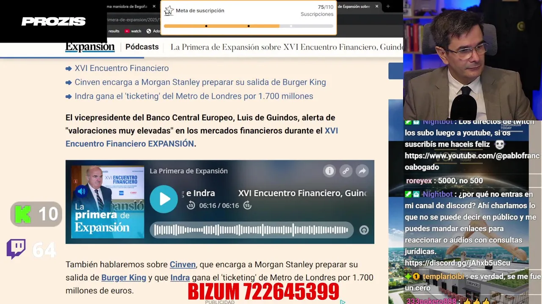Screen dimensions: 542x304
Task: Click the Kick viewer count icon
Action: pos(23,214)
